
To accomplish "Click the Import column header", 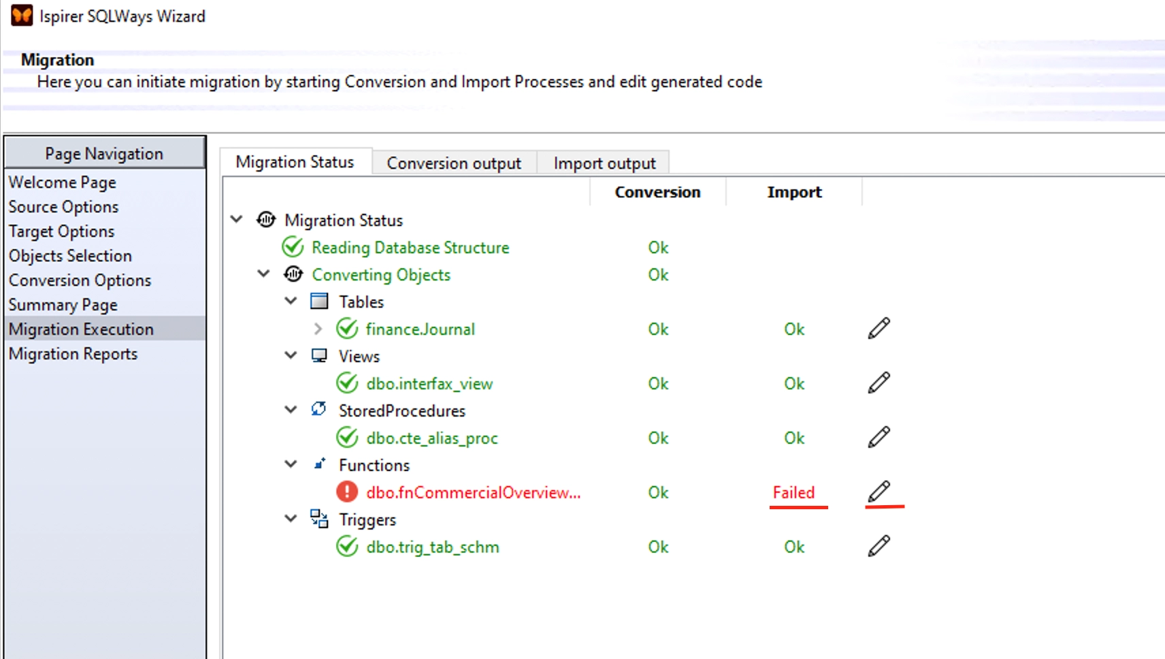I will pos(794,193).
